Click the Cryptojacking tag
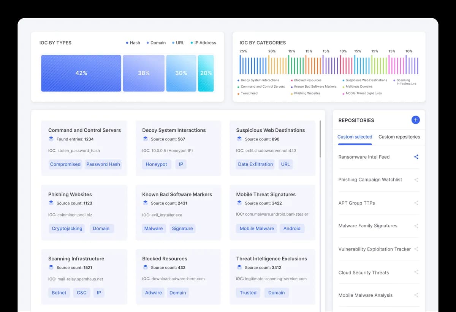Screen dimensions: 456x312 [67, 228]
